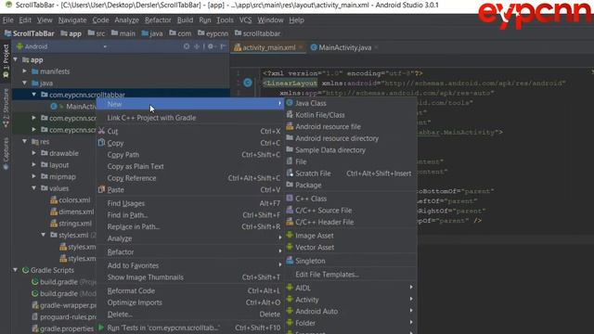
Task: Collapse the app module tree node
Action: (16, 59)
